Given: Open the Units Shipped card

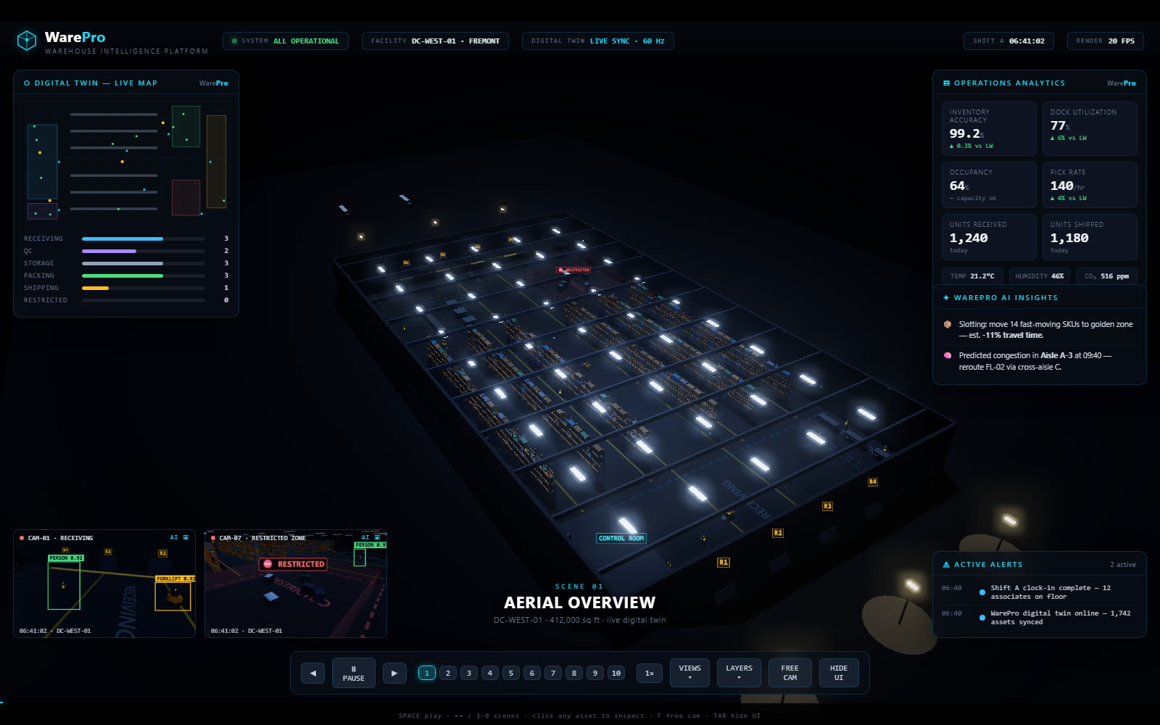Looking at the screenshot, I should click(x=1090, y=237).
